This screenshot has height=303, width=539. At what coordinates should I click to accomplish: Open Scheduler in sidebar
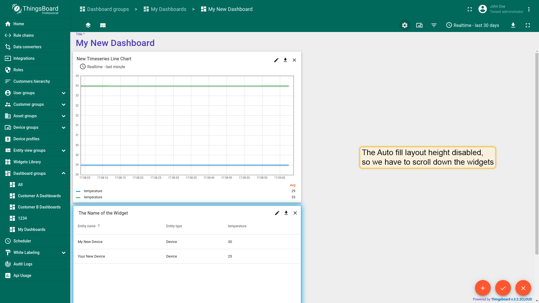click(x=35, y=241)
